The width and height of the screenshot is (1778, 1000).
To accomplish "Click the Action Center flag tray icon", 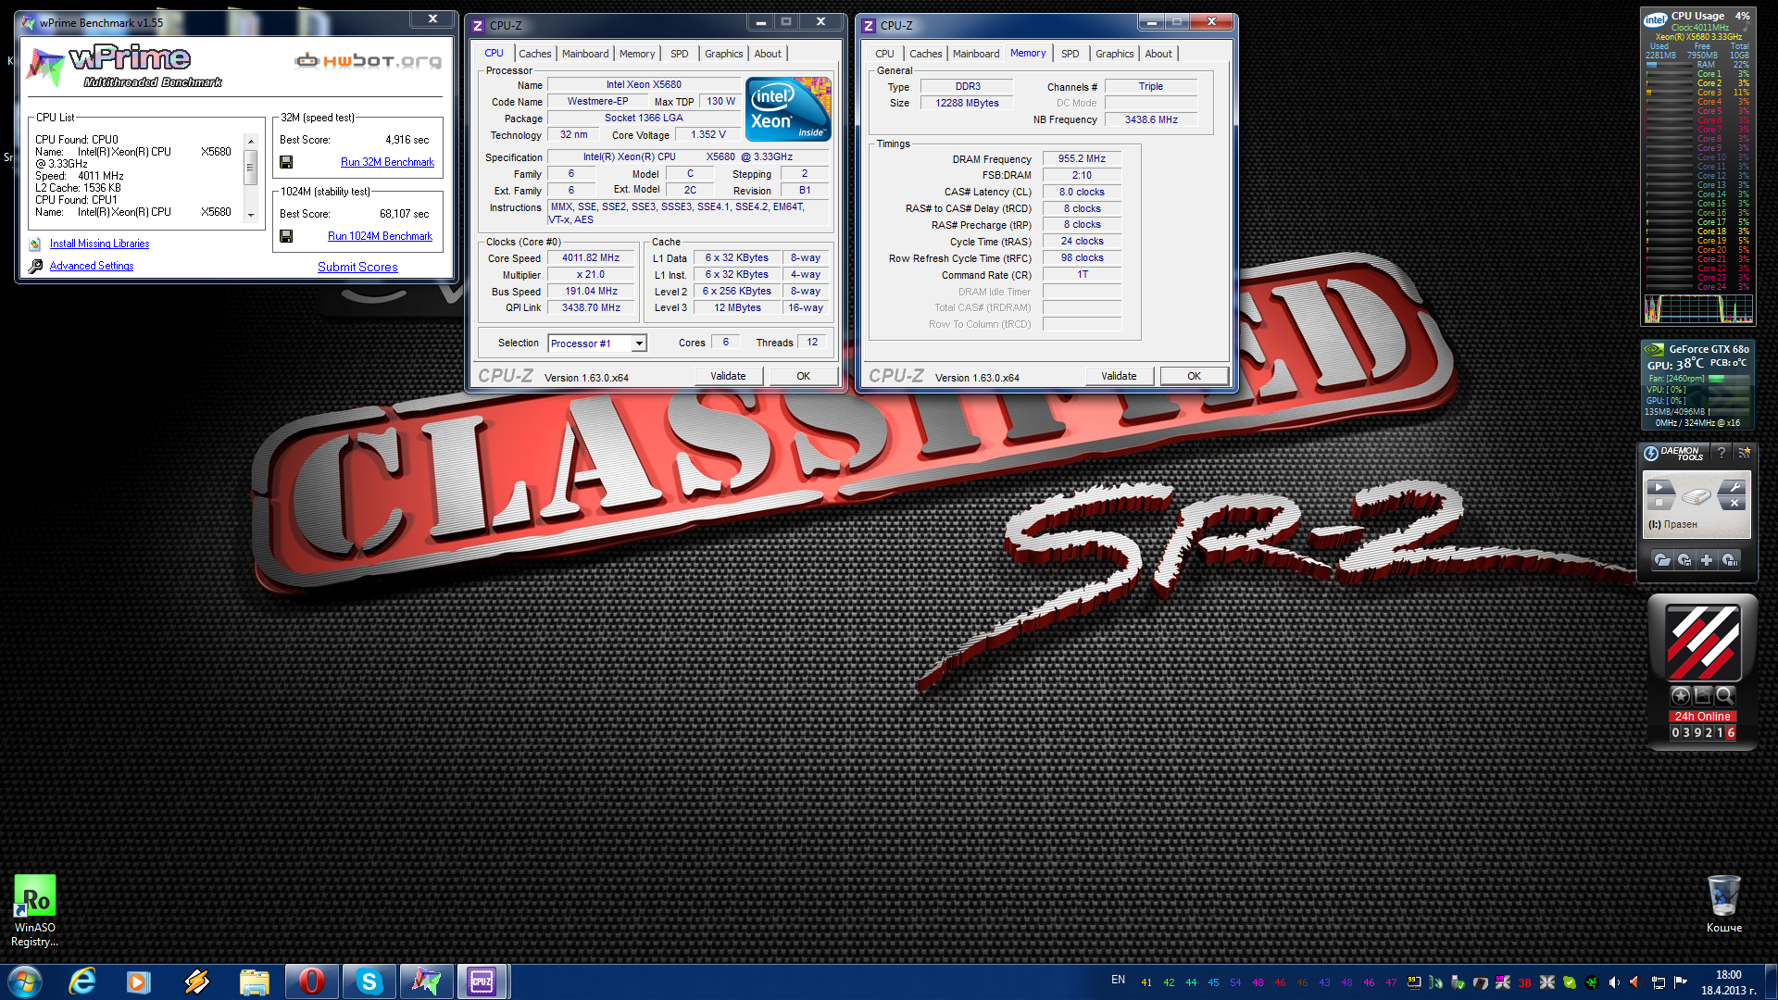I will [1681, 982].
